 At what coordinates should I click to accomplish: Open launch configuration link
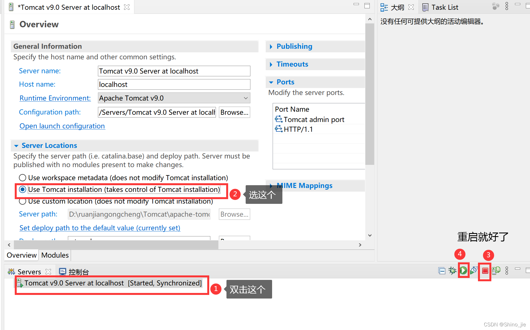(x=62, y=126)
